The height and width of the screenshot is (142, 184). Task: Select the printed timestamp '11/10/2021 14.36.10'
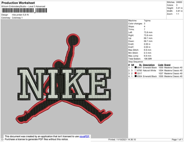tap(126, 140)
